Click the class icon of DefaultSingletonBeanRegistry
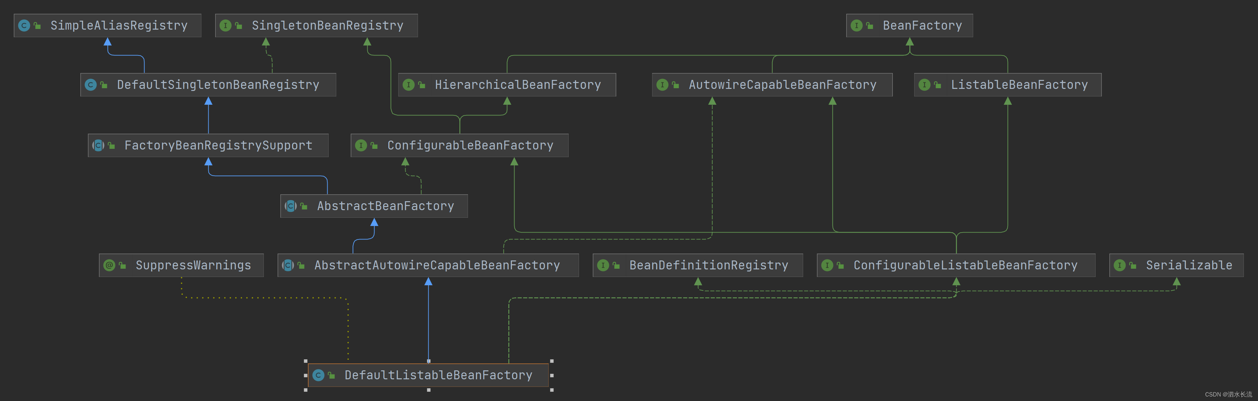 [90, 85]
